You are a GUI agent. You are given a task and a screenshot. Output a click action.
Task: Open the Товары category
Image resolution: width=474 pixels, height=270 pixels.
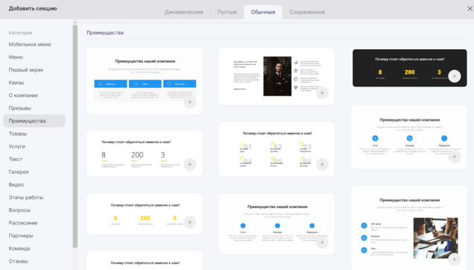(18, 134)
